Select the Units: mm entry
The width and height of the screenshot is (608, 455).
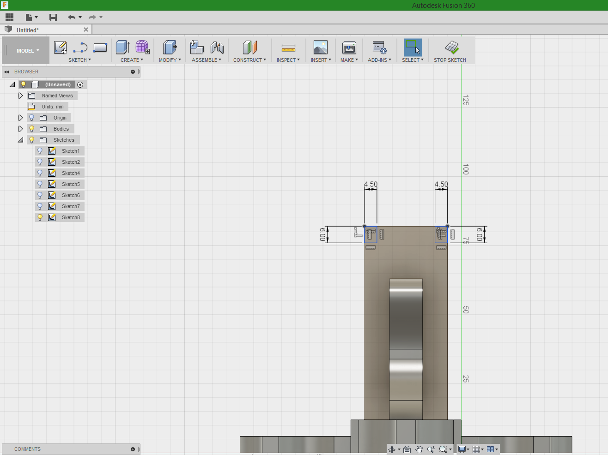53,107
